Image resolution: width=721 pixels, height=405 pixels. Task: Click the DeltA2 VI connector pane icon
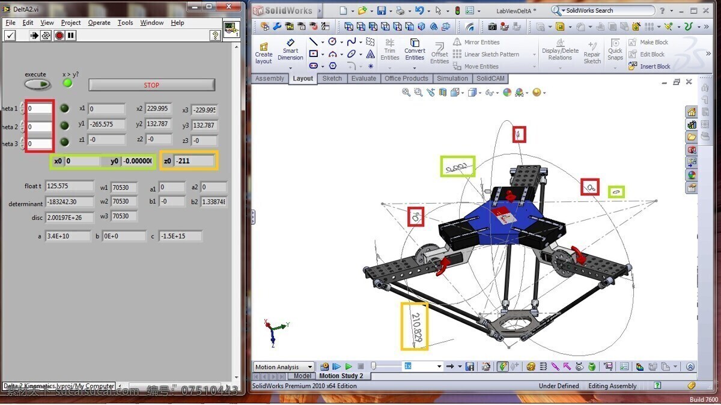point(231,29)
